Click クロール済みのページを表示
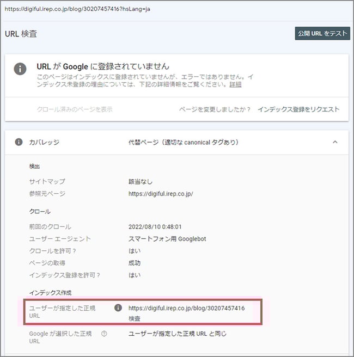354x357 pixels. [75, 109]
